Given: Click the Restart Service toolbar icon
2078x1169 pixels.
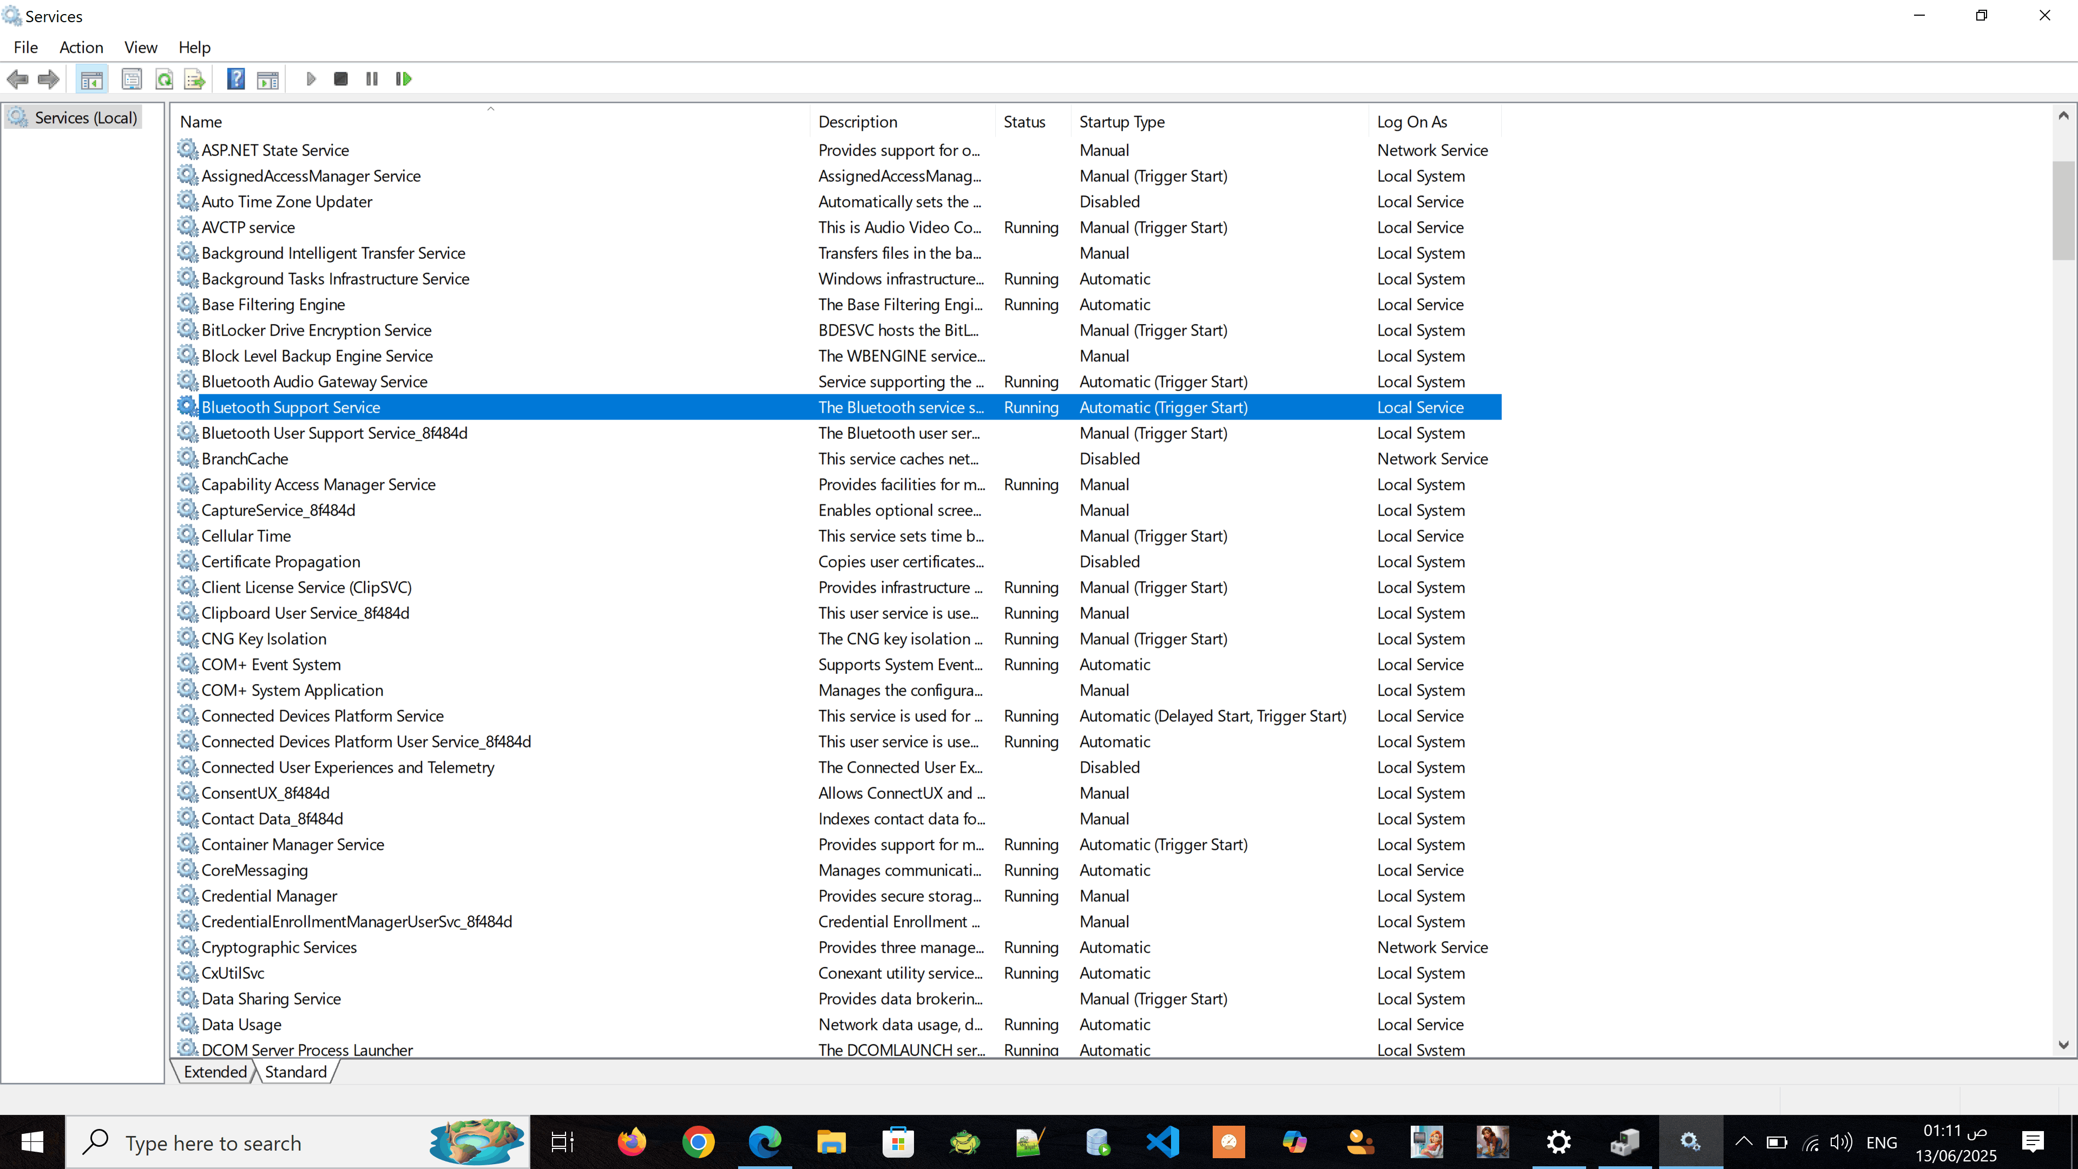Looking at the screenshot, I should click(x=403, y=79).
